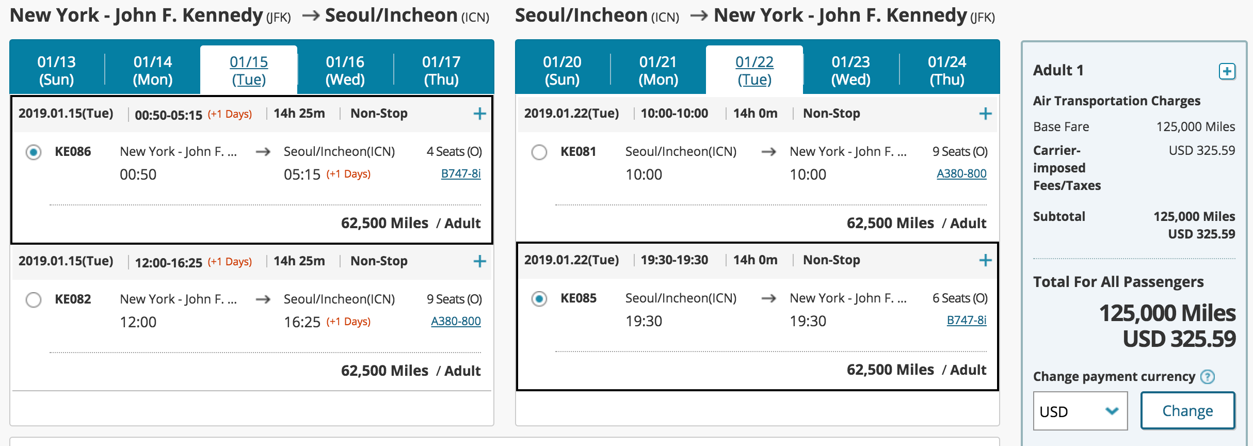The width and height of the screenshot is (1253, 446).
Task: Expand details for the 00:50 KE086 flight
Action: (479, 114)
